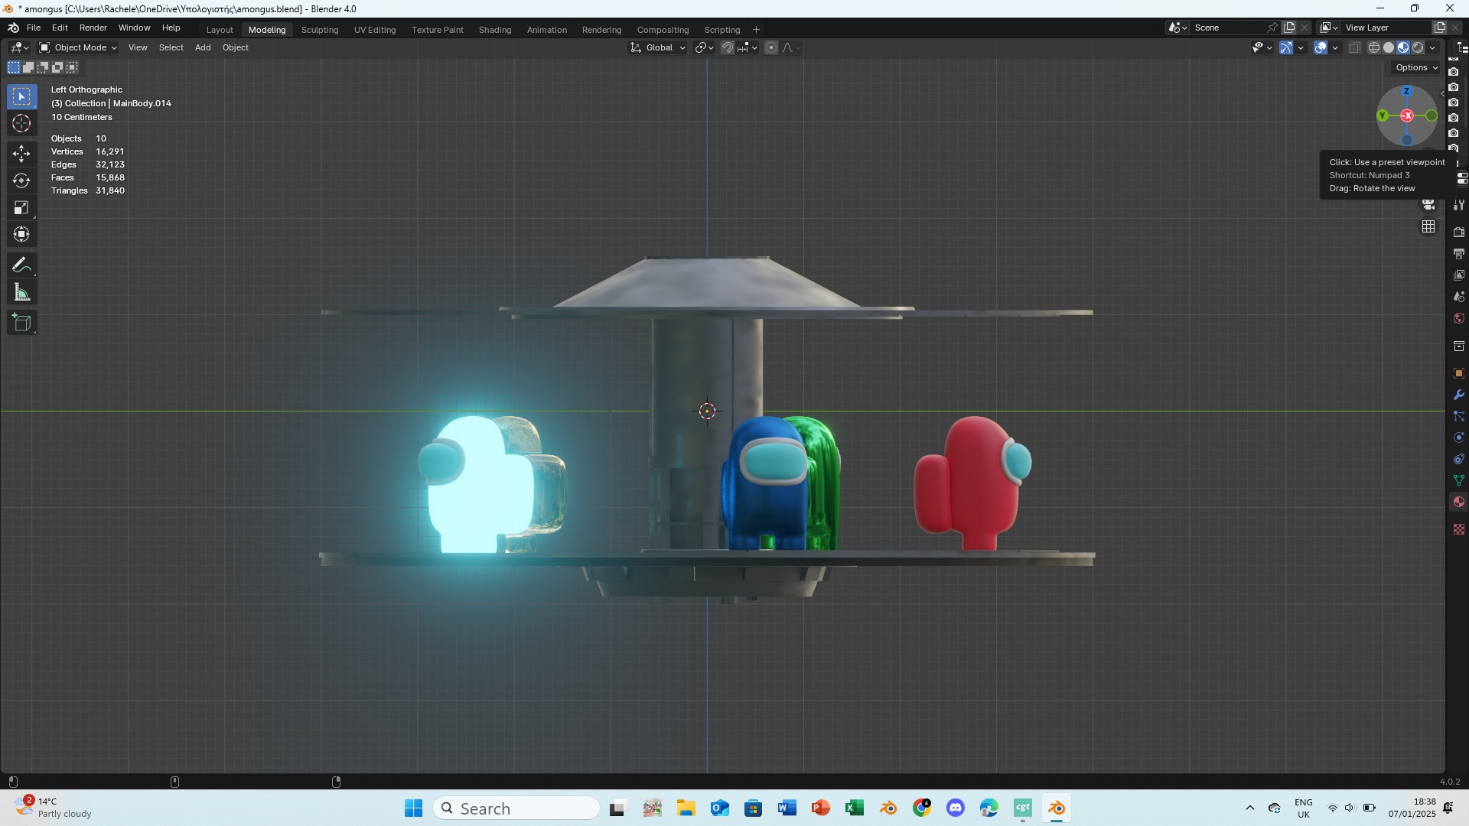
Task: Open the Output properties tab (printer icon)
Action: pyautogui.click(x=1459, y=254)
